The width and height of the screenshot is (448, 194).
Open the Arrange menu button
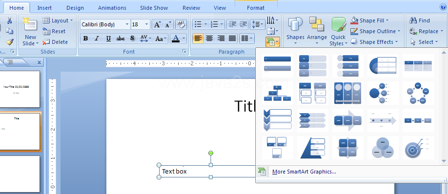click(x=317, y=31)
